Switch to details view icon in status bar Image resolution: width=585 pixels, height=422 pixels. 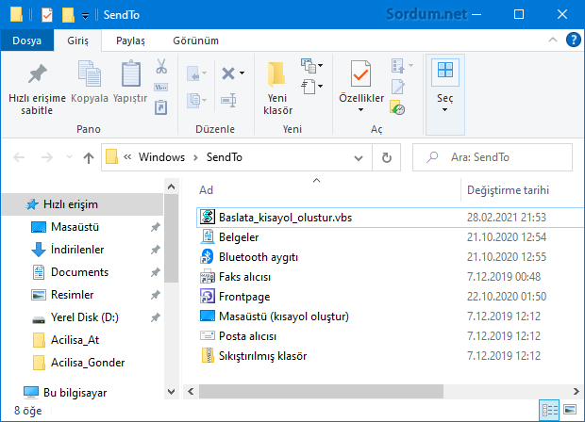(x=549, y=411)
